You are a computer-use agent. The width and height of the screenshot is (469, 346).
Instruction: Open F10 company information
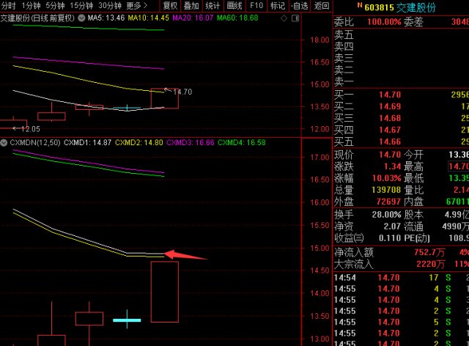[x=256, y=5]
